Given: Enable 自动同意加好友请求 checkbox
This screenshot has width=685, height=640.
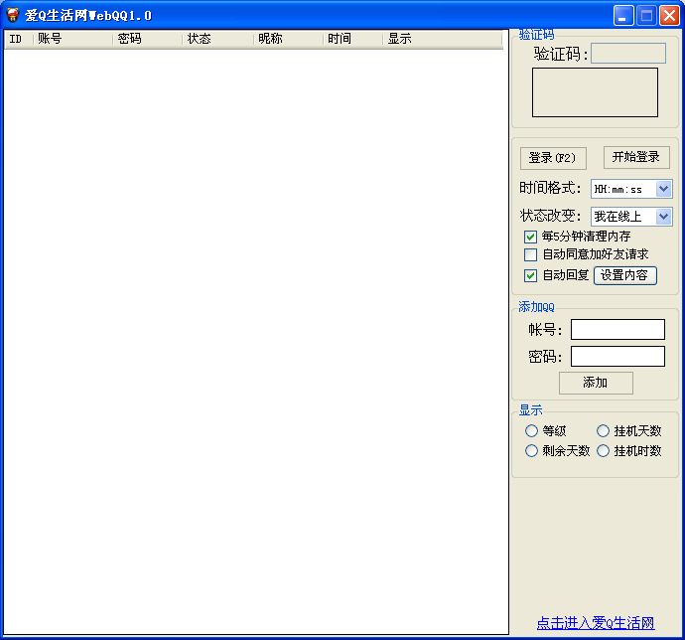Looking at the screenshot, I should pyautogui.click(x=530, y=255).
